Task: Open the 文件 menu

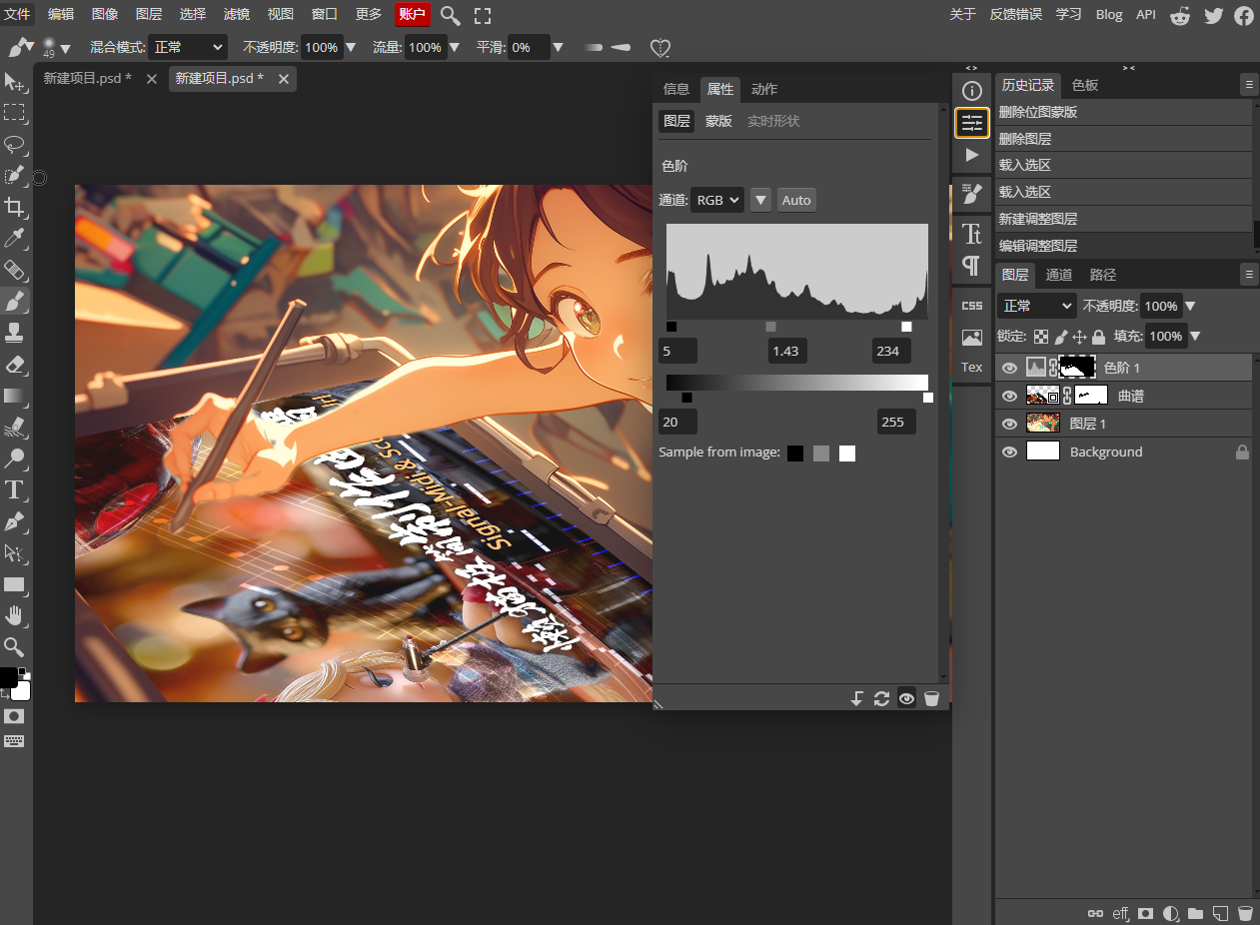Action: tap(17, 14)
